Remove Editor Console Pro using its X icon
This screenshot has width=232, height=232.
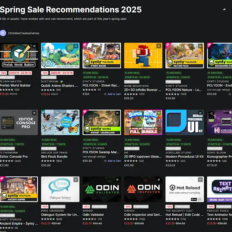tap(34, 113)
